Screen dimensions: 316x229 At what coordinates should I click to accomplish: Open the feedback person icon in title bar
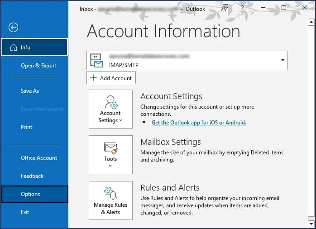[x=225, y=8]
